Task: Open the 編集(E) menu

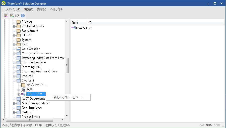Action: click(x=29, y=9)
